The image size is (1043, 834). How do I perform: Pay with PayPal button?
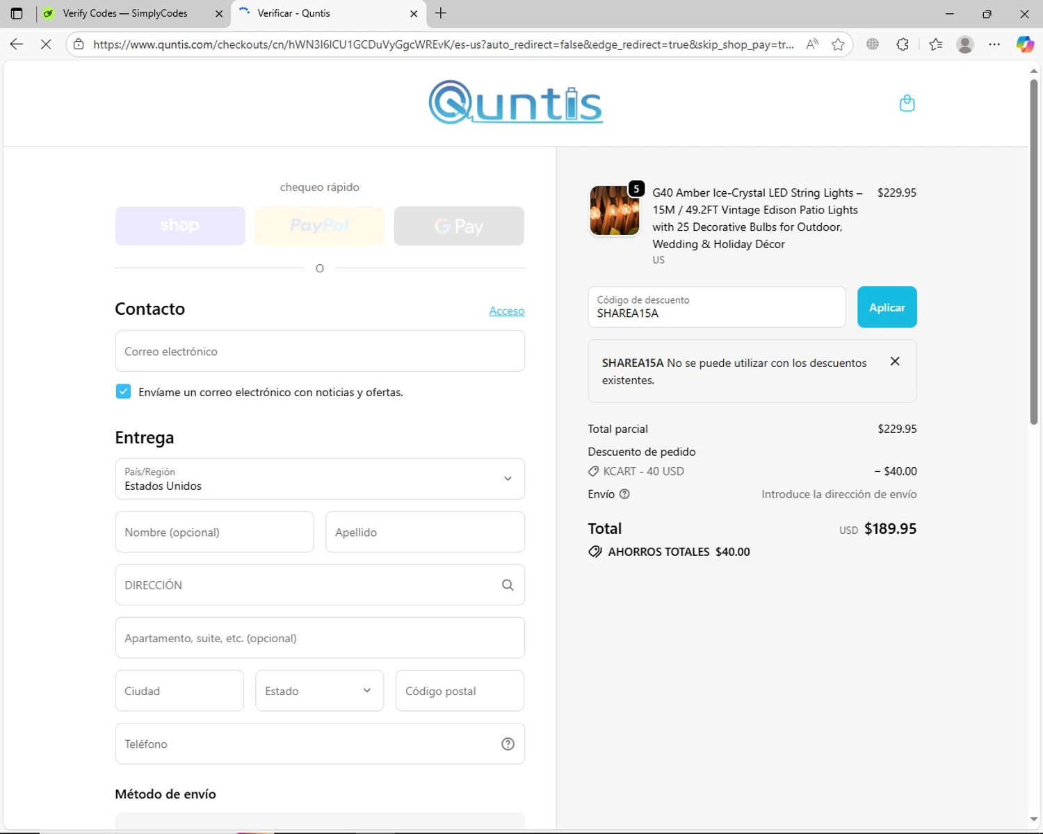tap(320, 226)
